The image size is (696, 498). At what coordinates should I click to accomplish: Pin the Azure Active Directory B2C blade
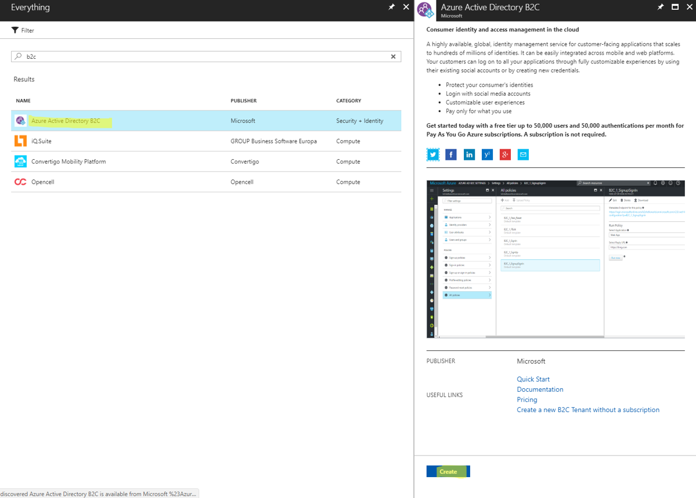click(660, 7)
